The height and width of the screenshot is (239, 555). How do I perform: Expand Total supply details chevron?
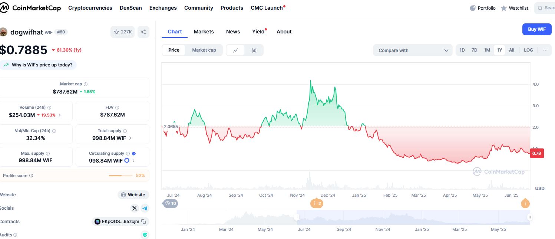[x=130, y=138]
